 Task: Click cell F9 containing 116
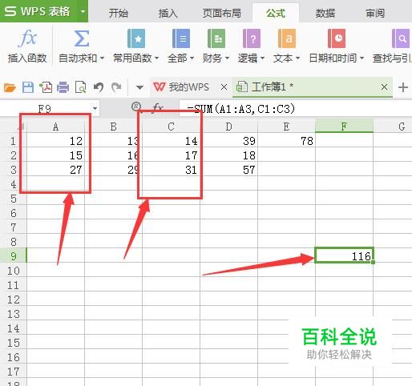tap(344, 255)
